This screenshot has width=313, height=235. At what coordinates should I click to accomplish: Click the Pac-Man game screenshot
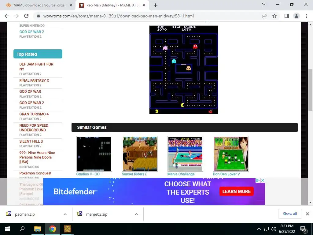(184, 70)
